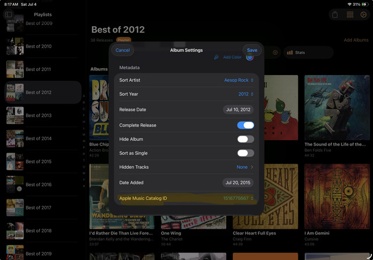Click Craig Finn artist name
Image resolution: width=373 pixels, height=260 pixels.
[242, 239]
